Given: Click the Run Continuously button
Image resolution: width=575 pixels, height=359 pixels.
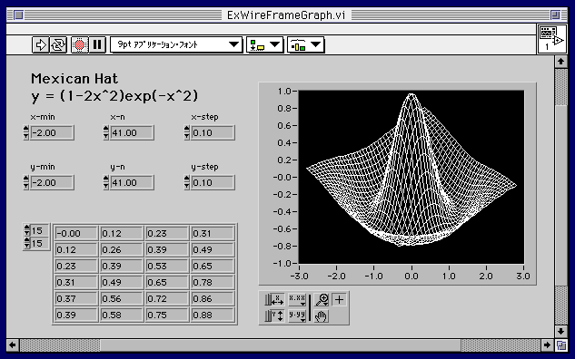Looking at the screenshot, I should [58, 45].
